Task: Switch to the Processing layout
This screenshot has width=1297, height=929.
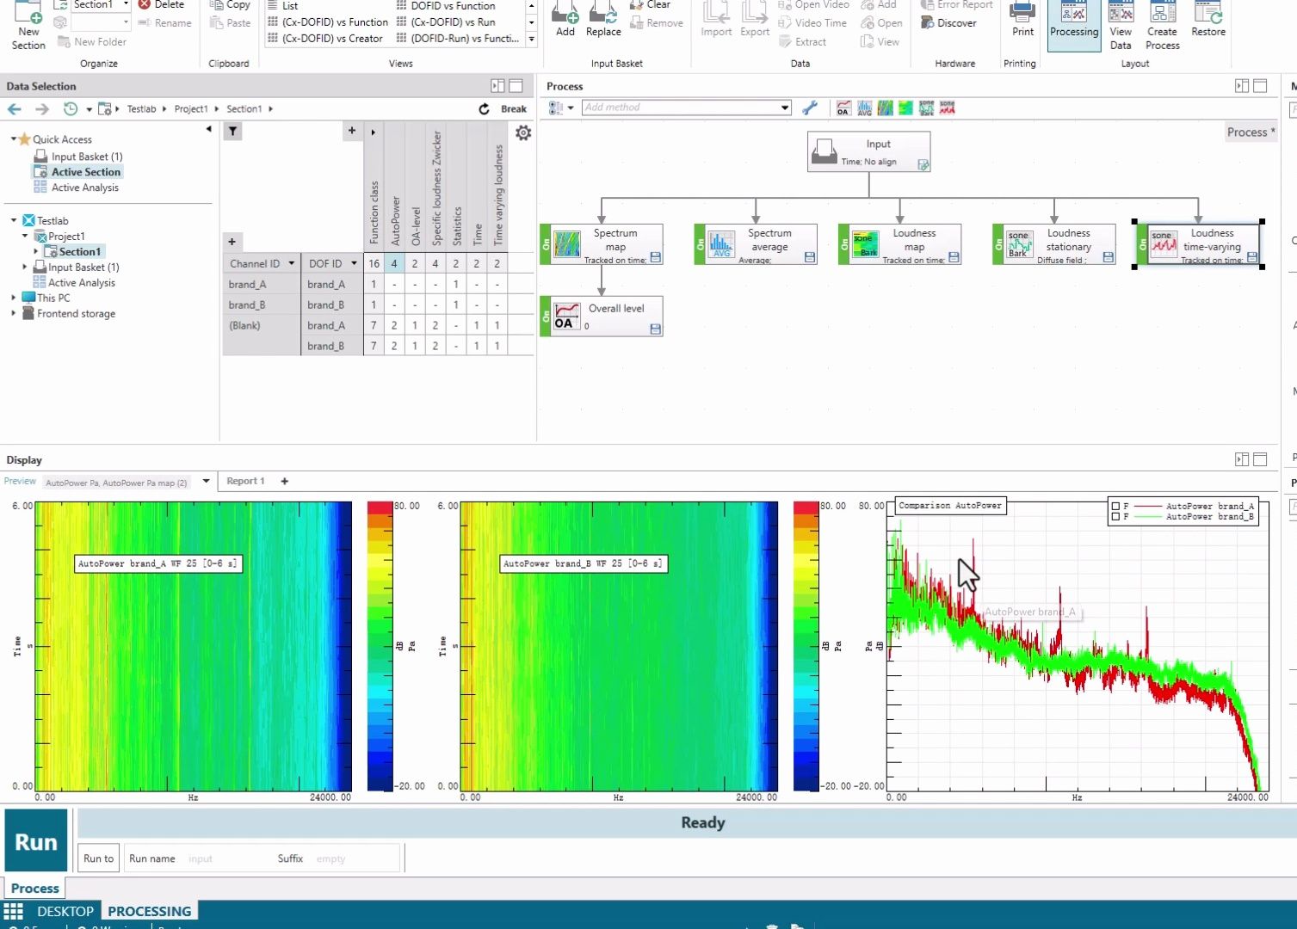Action: (x=1074, y=24)
